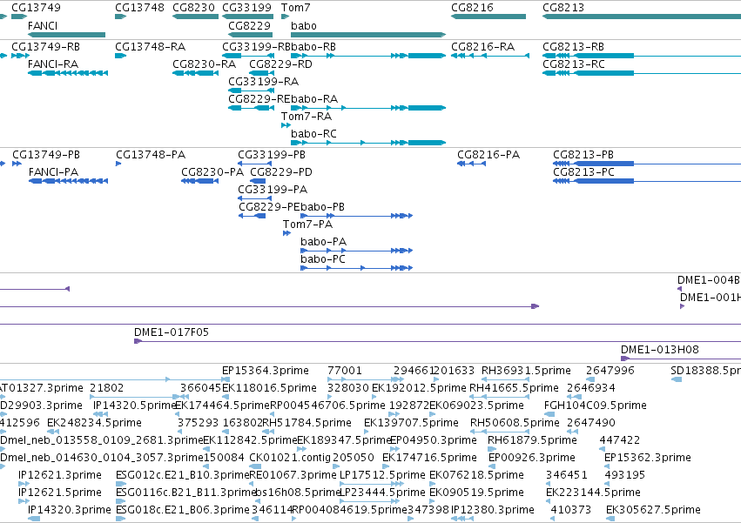Viewport: 741px width, 523px height.
Task: Select the 493195 EST label
Action: tap(624, 476)
